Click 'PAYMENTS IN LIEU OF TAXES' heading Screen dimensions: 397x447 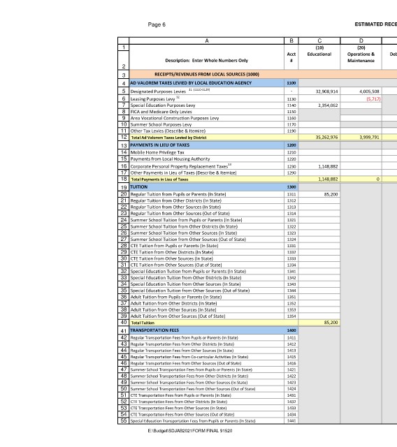pos(160,145)
